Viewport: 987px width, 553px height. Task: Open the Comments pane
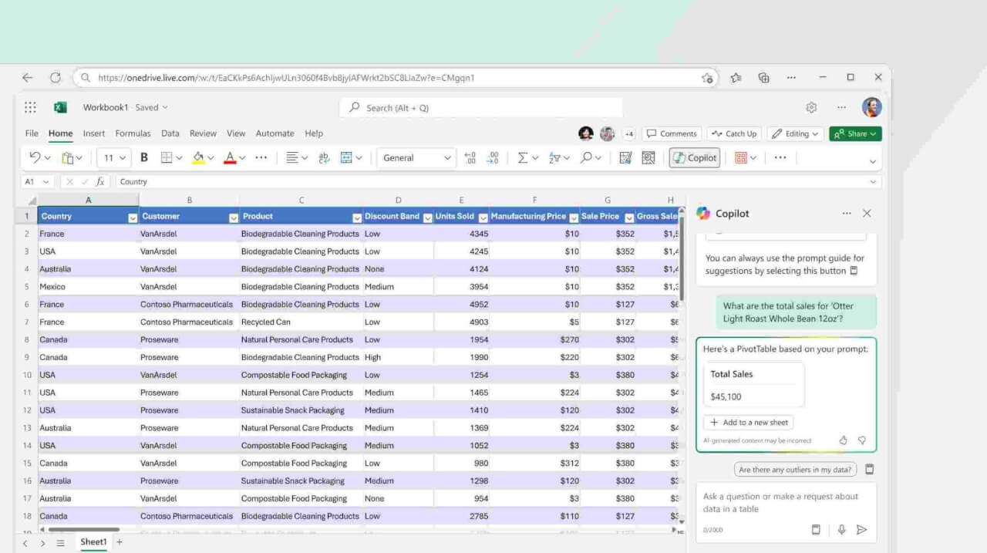(x=672, y=133)
